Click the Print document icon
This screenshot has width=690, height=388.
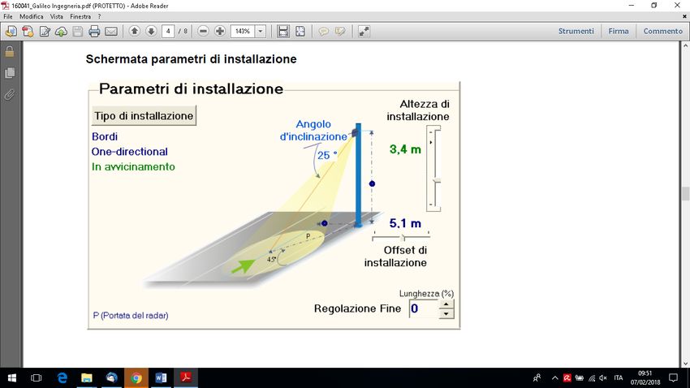(94, 31)
